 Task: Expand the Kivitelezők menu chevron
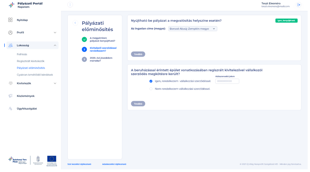(55, 83)
